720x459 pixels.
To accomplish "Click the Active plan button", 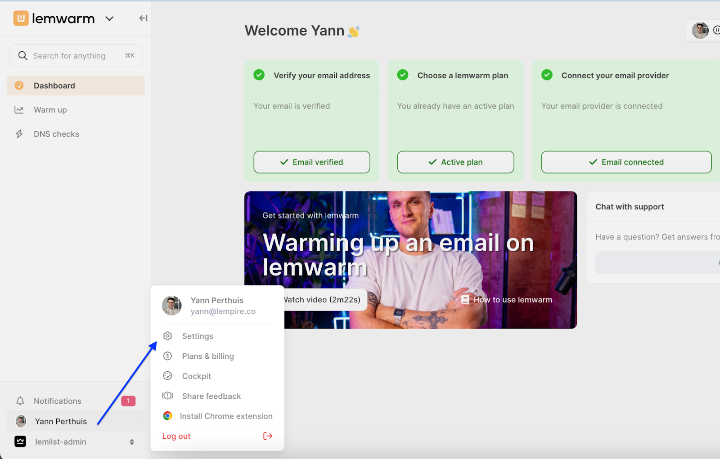I will (x=455, y=162).
